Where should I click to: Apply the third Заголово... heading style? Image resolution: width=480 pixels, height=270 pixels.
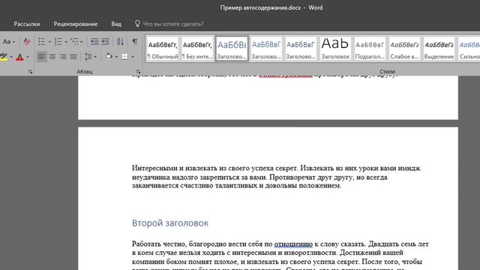[301, 49]
